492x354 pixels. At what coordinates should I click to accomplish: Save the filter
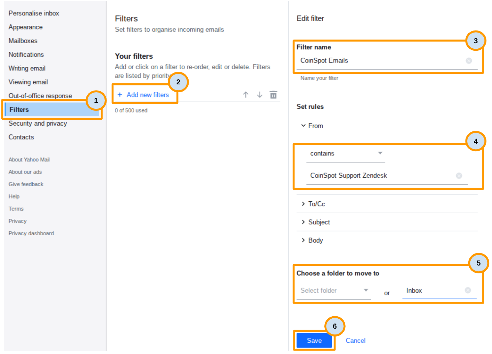(314, 341)
